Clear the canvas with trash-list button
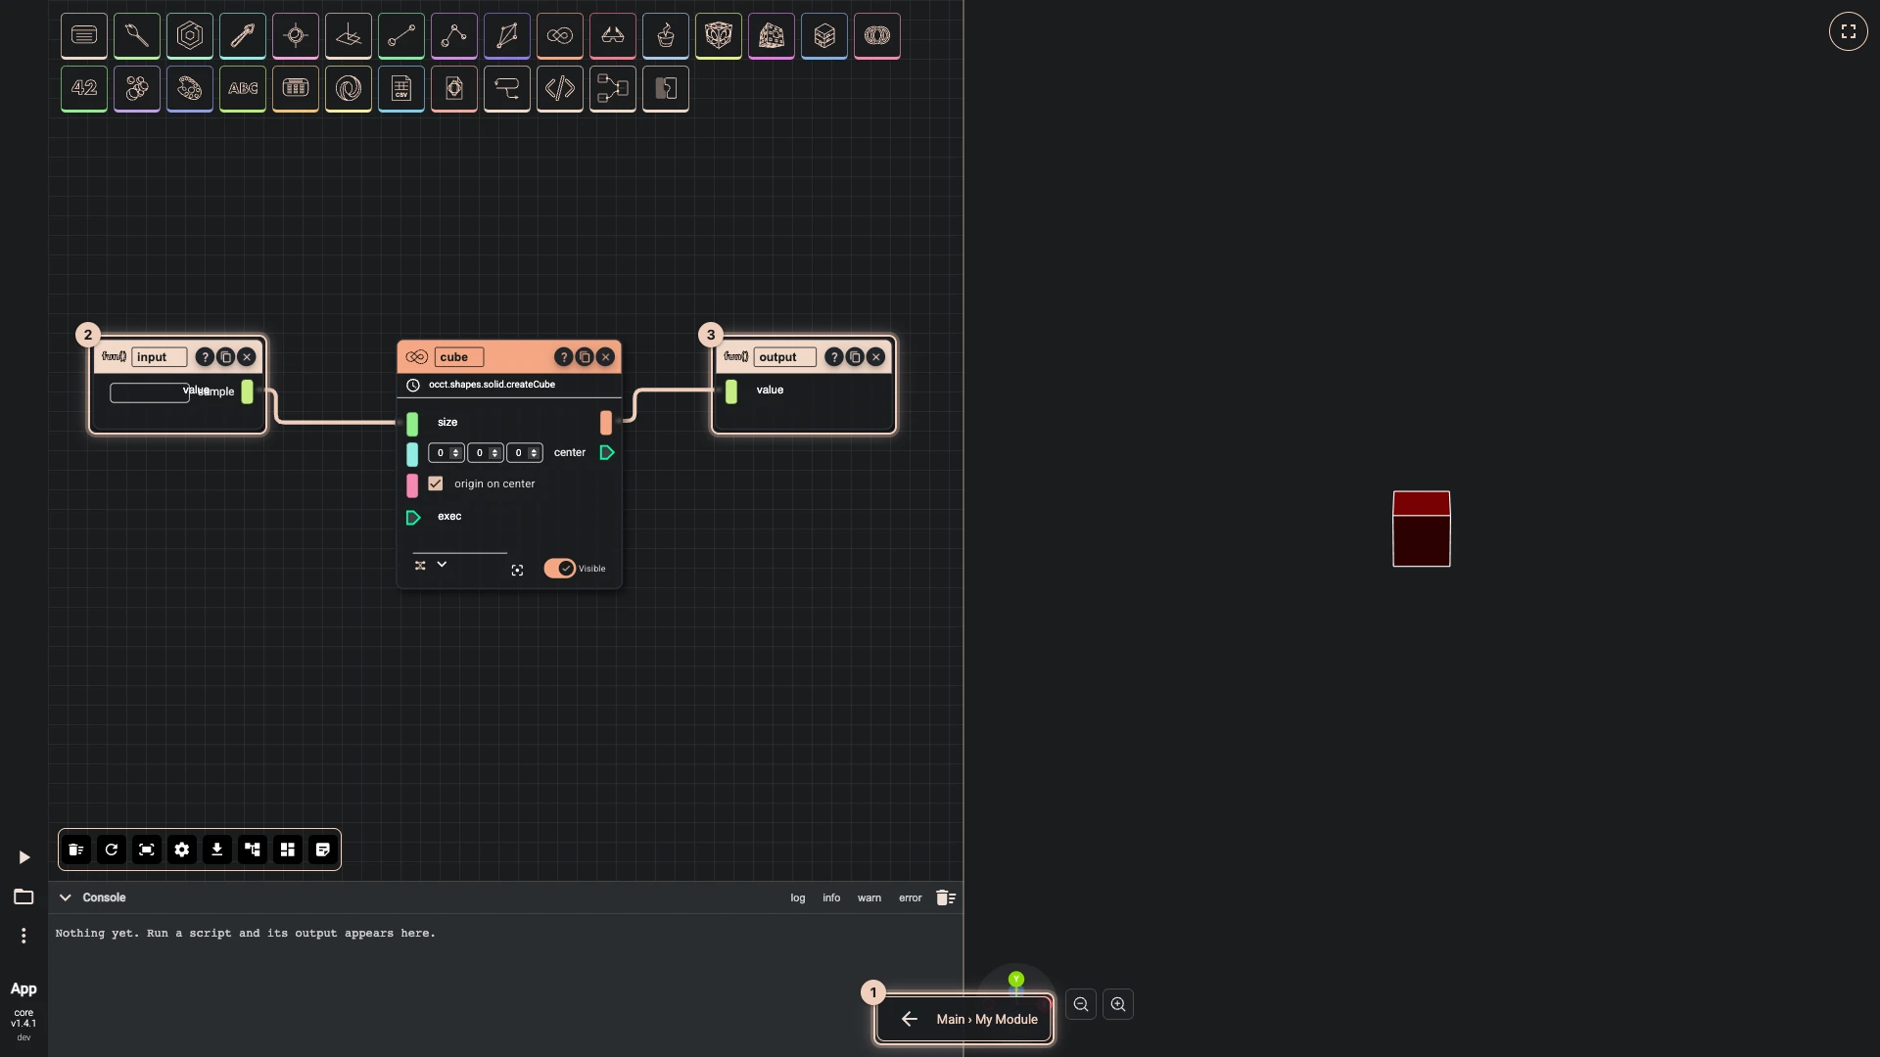 [76, 850]
